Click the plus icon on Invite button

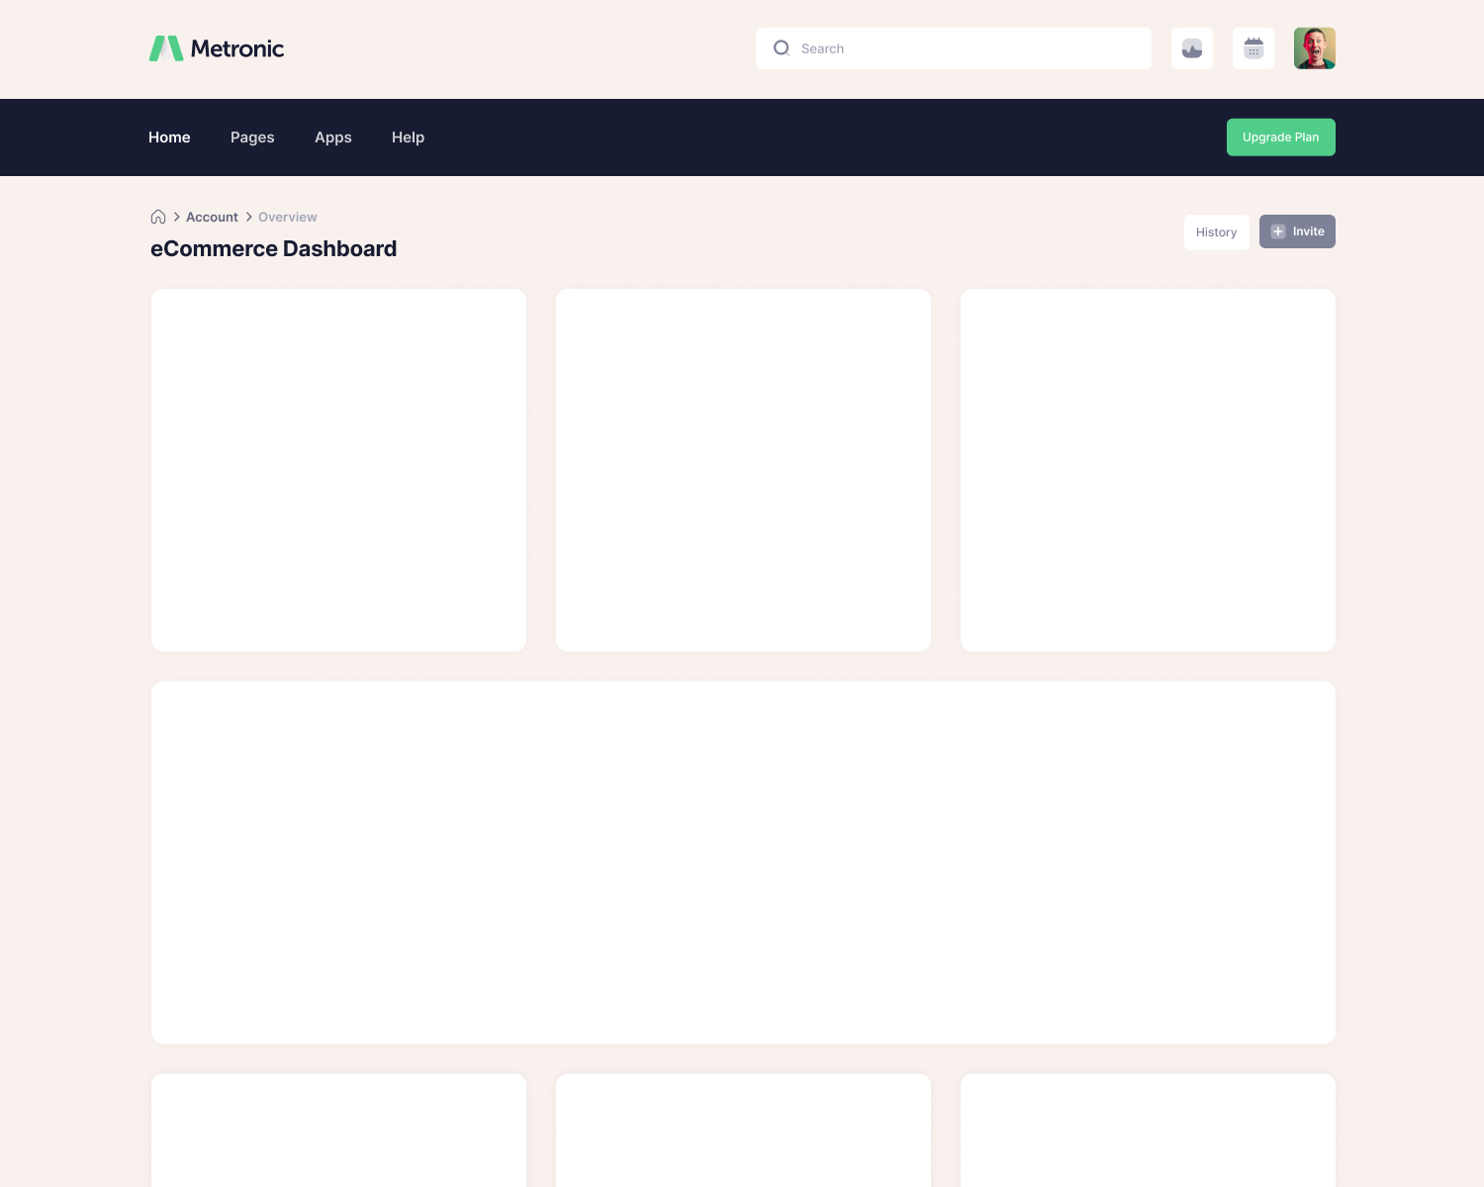(x=1278, y=231)
